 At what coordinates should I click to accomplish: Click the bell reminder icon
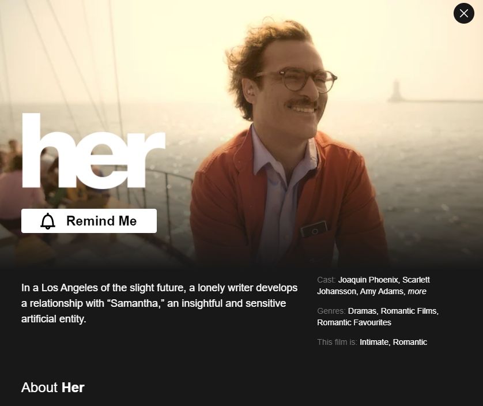(x=48, y=221)
